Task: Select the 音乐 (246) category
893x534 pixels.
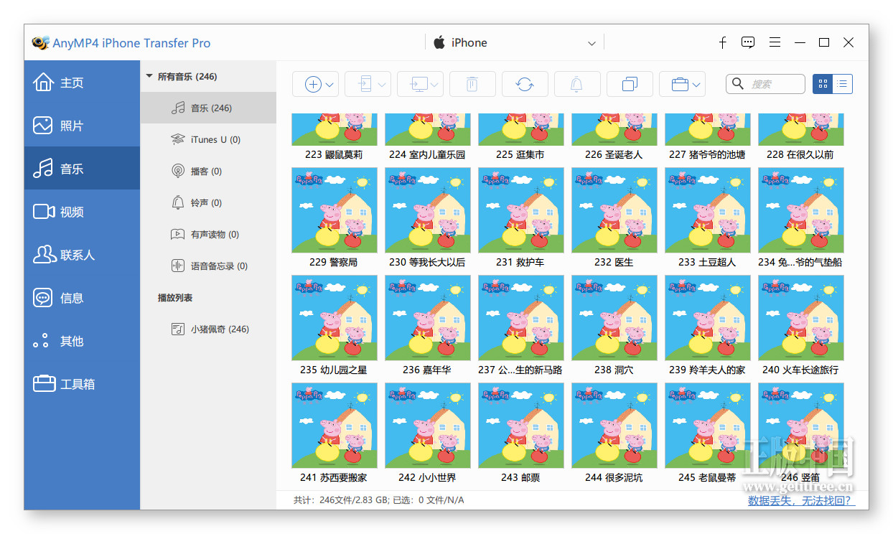Action: pos(208,108)
